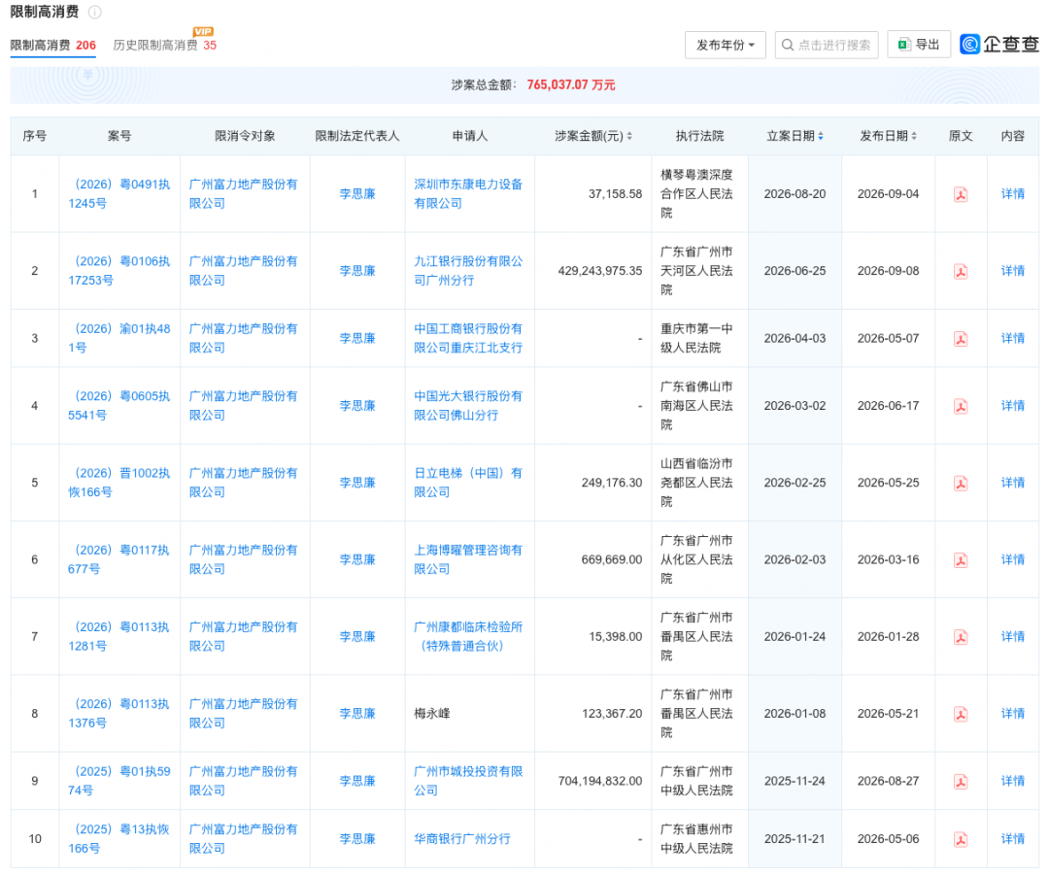The width and height of the screenshot is (1049, 875).
Task: Open case (2026)粤0117执677号
Action: [119, 560]
